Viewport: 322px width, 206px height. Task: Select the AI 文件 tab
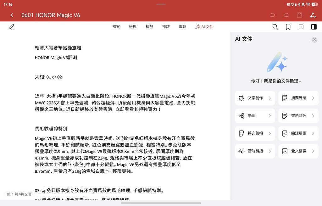click(x=204, y=27)
